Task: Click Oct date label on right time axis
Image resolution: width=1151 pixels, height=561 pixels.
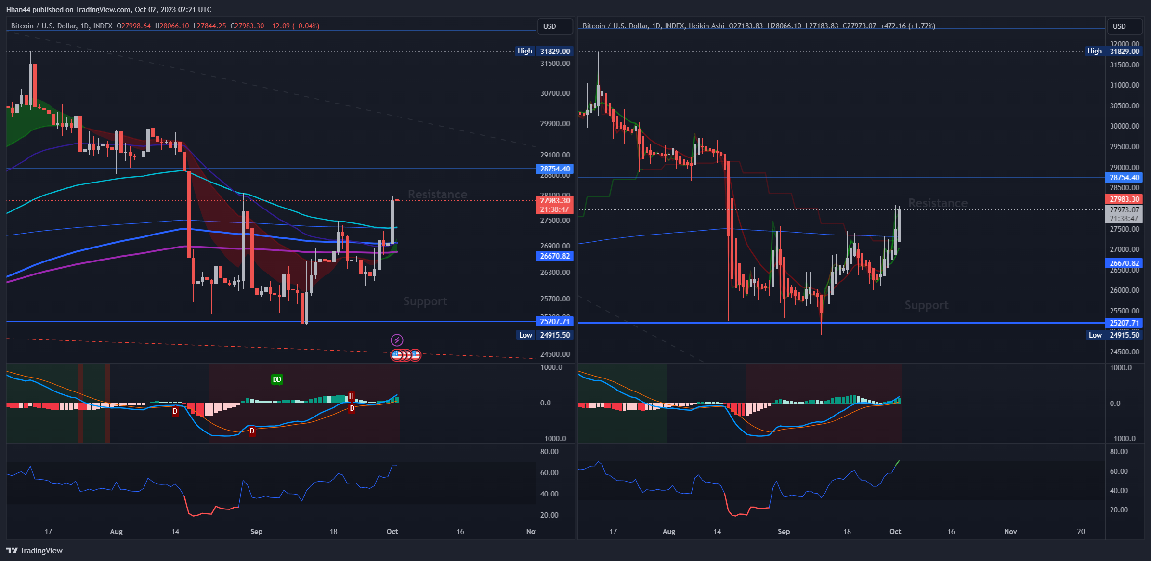Action: 895,531
